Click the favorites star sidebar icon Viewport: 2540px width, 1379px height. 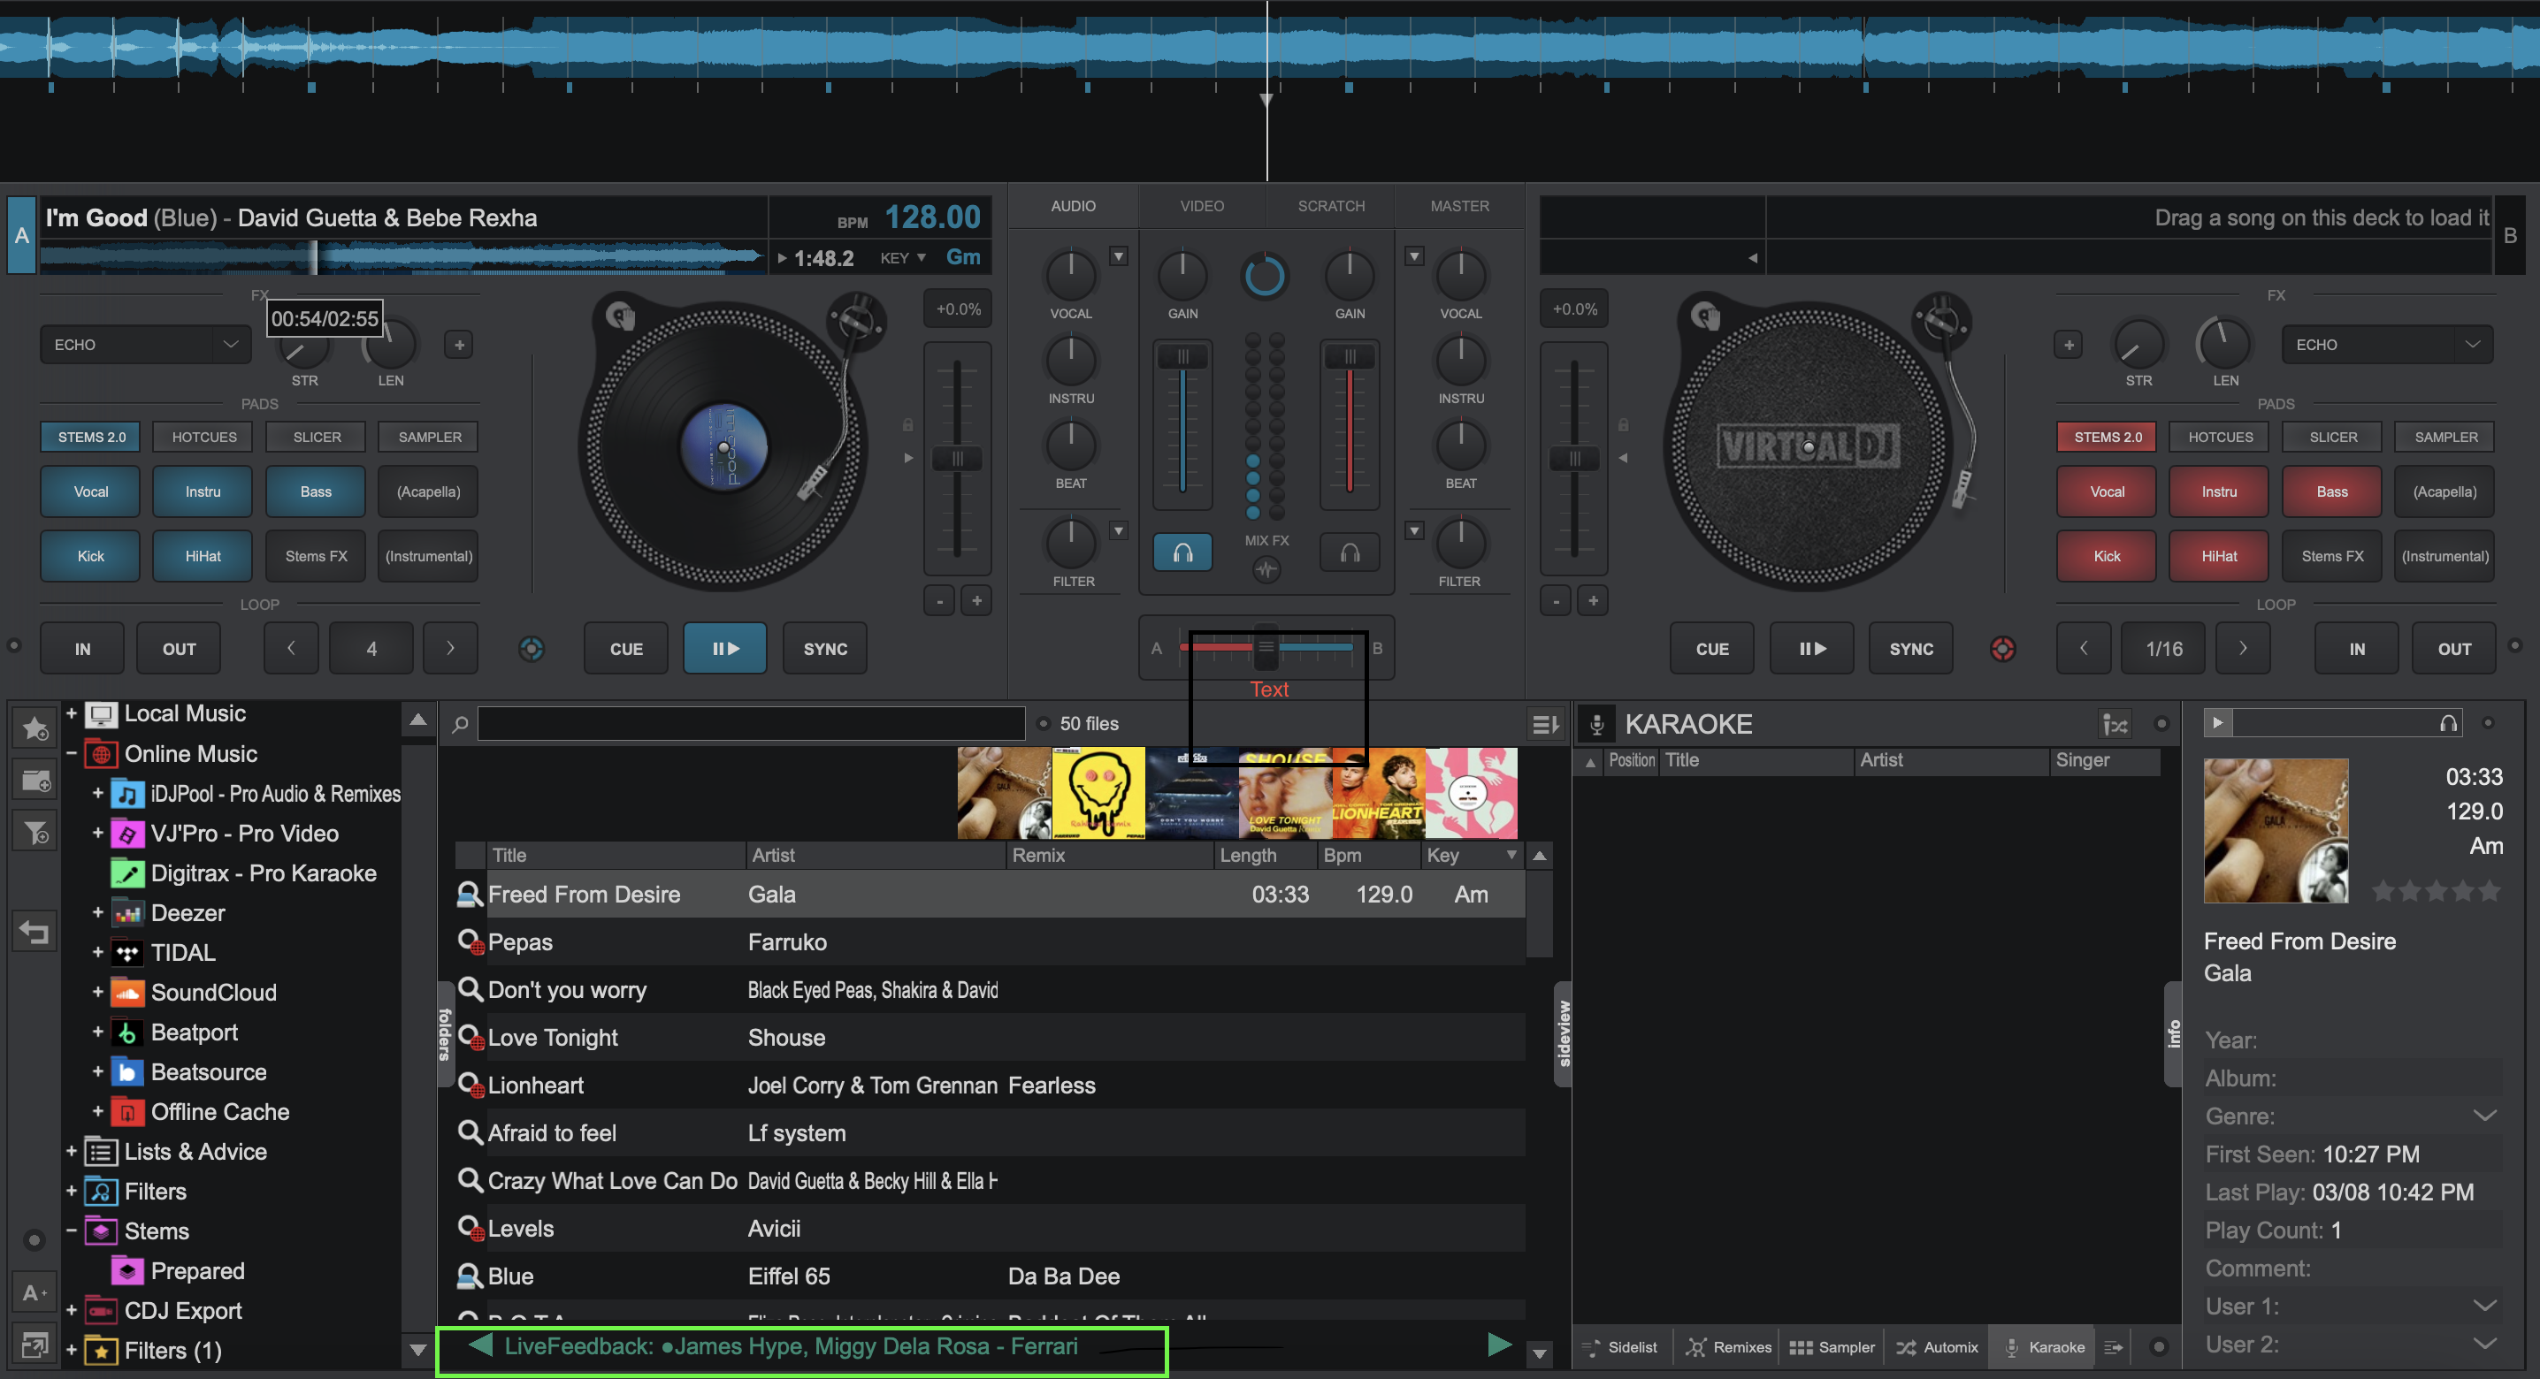coord(35,728)
